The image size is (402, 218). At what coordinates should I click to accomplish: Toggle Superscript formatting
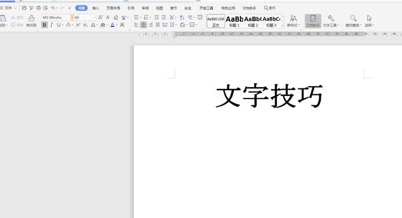click(78, 25)
